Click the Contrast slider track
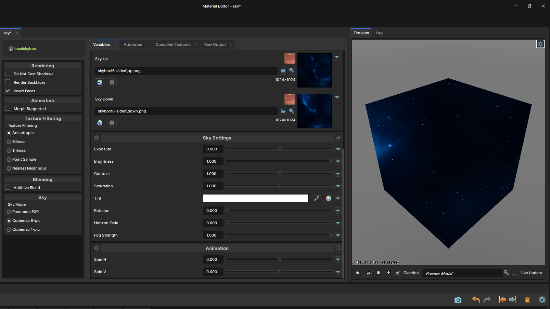This screenshot has height=309, width=550. [x=279, y=174]
